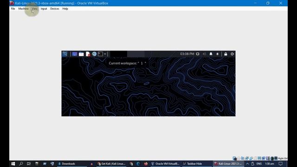Open the Input menu

pos(44,9)
